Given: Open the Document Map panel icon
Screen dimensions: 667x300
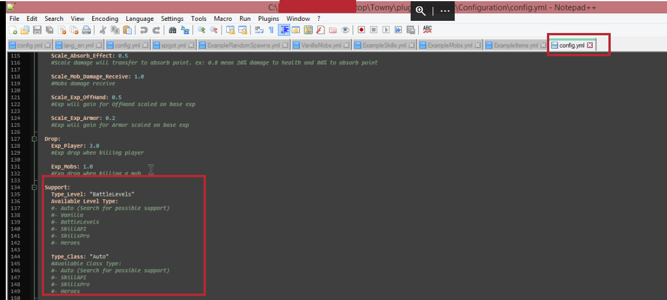Looking at the screenshot, I should click(309, 30).
